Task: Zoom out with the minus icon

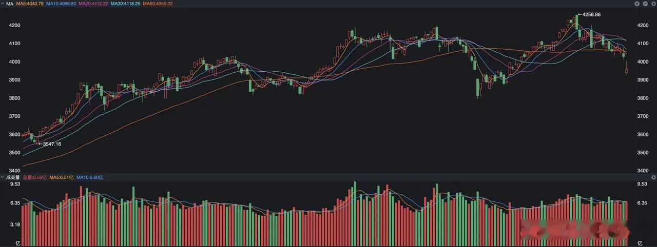Action: pyautogui.click(x=645, y=4)
